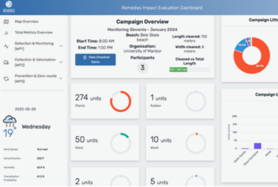The width and height of the screenshot is (278, 187).
Task: Expand the Collection & Valorisation (WP2) chevron
Action: point(61,62)
